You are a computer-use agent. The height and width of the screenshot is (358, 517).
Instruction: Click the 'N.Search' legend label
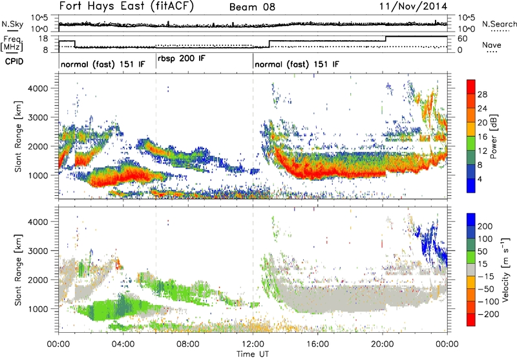tap(500, 24)
